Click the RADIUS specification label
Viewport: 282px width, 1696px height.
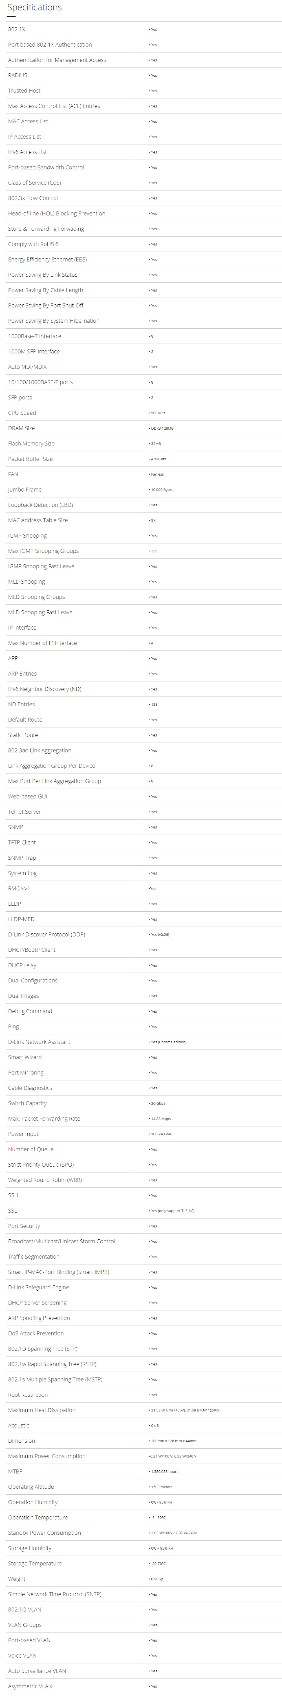click(x=18, y=76)
